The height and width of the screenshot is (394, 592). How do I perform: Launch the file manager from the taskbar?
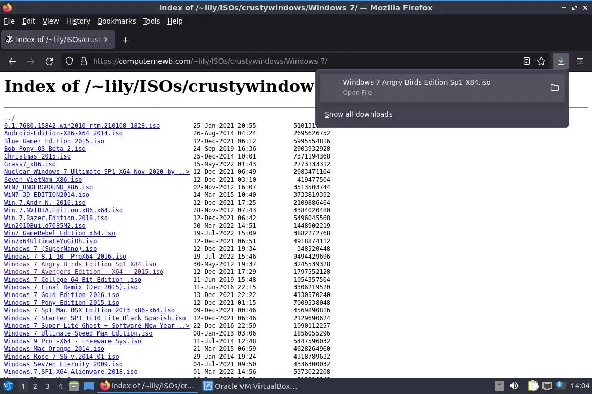click(x=74, y=386)
